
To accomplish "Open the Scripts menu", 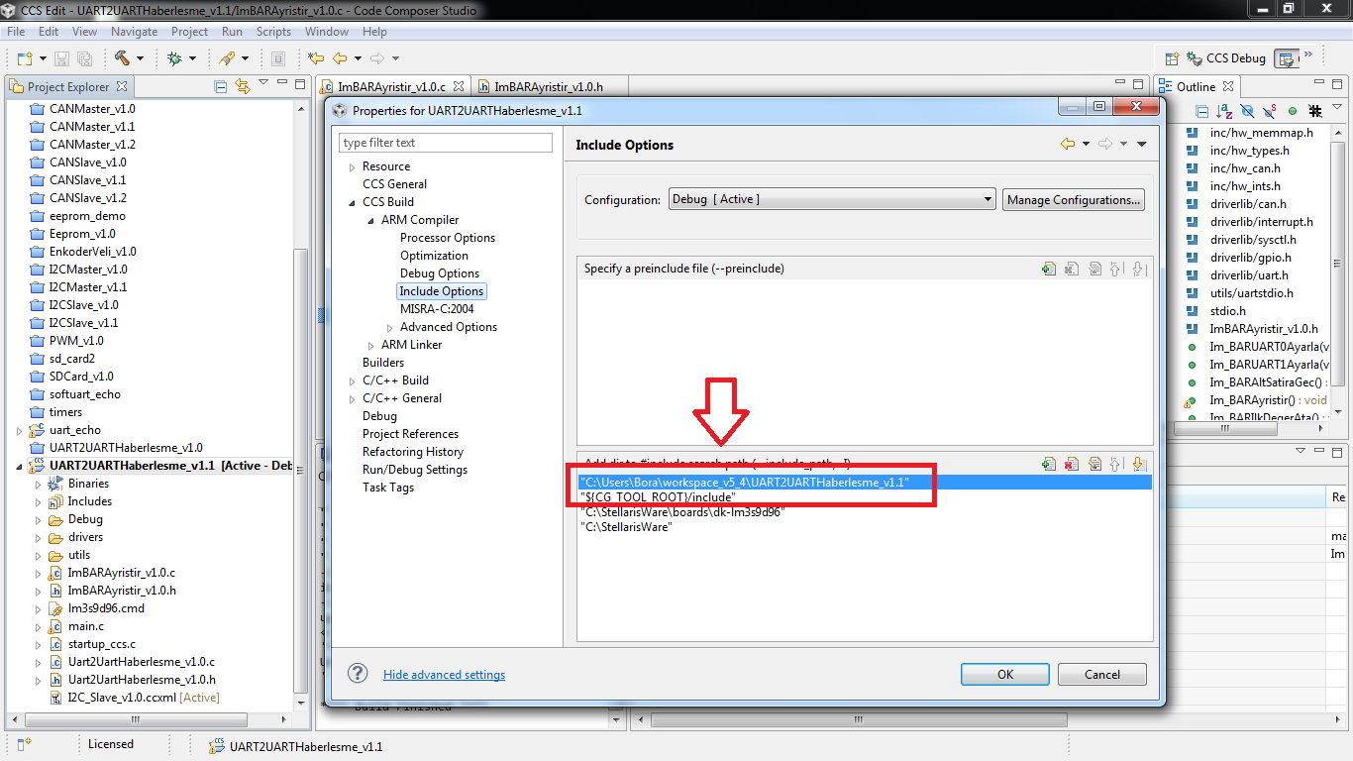I will pyautogui.click(x=273, y=32).
